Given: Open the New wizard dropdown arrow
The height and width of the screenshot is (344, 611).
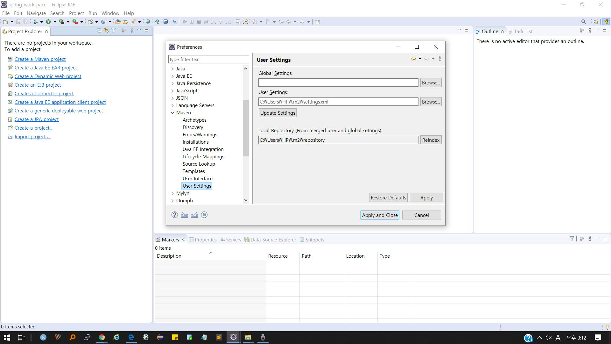Looking at the screenshot, I should pyautogui.click(x=12, y=22).
